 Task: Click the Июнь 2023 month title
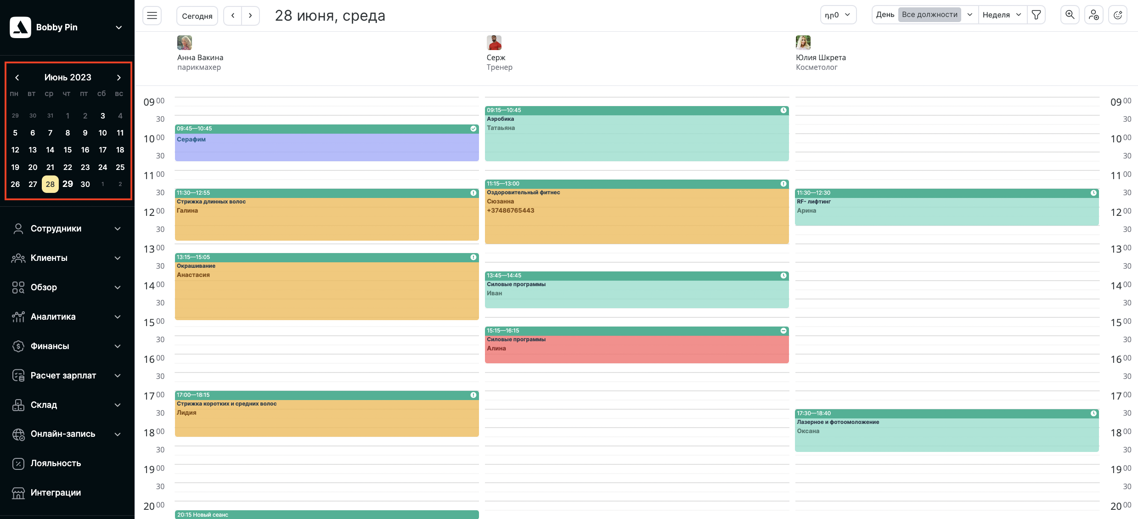(68, 77)
